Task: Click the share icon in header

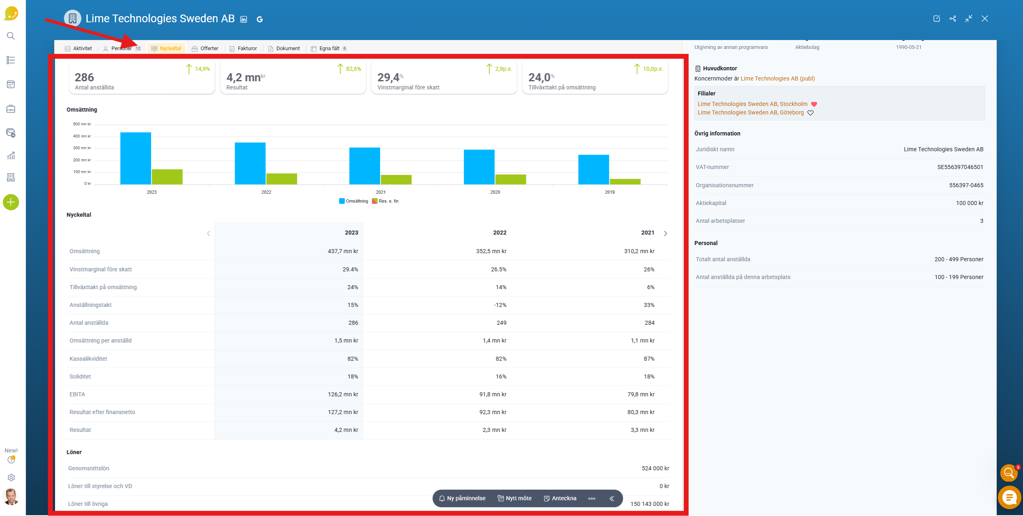Action: coord(953,19)
